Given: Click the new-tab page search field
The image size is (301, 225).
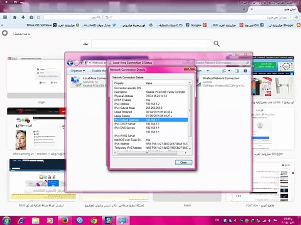Looking at the screenshot, I should [151, 44].
